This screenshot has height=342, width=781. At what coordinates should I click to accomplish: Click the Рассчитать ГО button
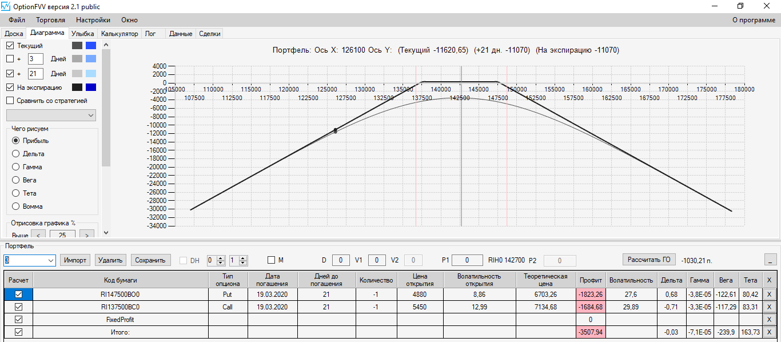[649, 259]
